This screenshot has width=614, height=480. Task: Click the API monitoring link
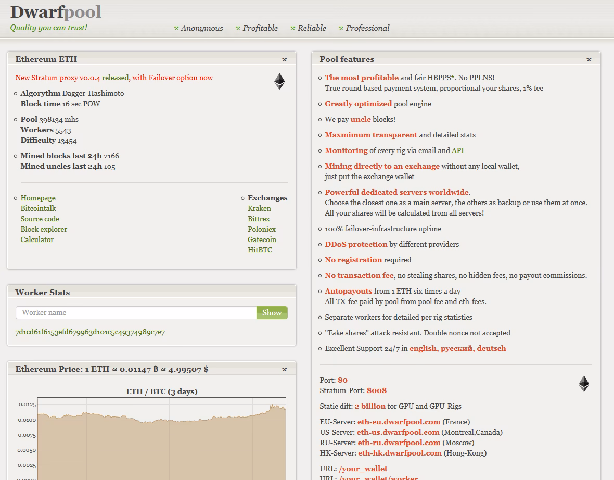click(x=457, y=151)
